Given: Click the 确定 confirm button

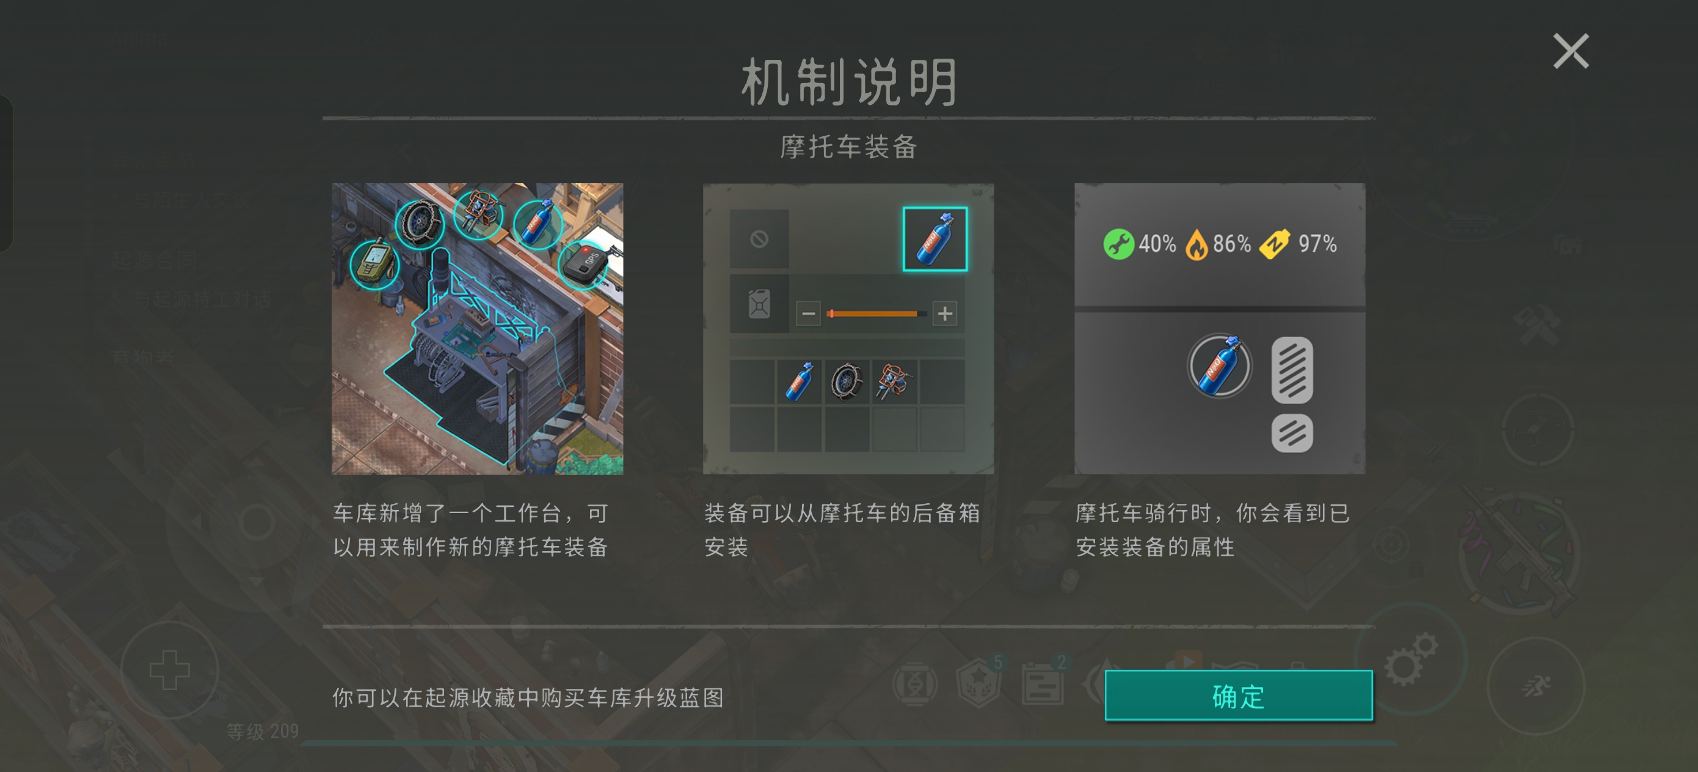Looking at the screenshot, I should (1239, 696).
